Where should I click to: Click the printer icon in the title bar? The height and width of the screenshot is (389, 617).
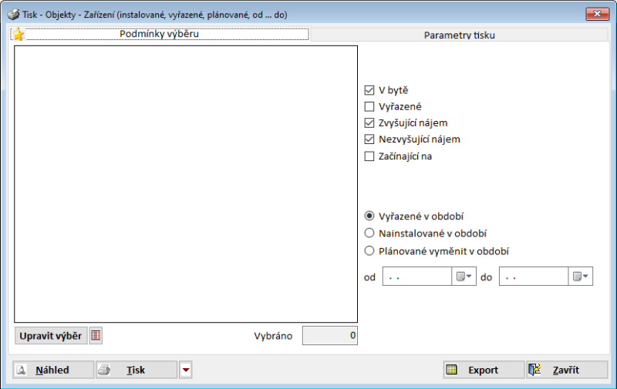[13, 15]
